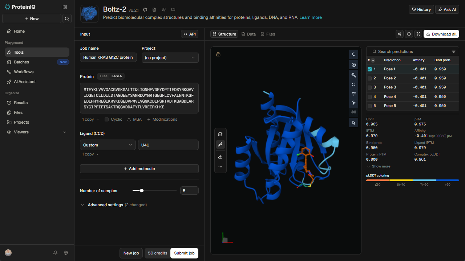This screenshot has height=261, width=465.
Task: Select the eyedropper tool in floating toolbar
Action: click(x=220, y=145)
